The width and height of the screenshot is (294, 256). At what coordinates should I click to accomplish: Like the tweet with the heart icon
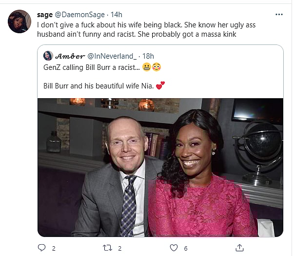pyautogui.click(x=174, y=248)
